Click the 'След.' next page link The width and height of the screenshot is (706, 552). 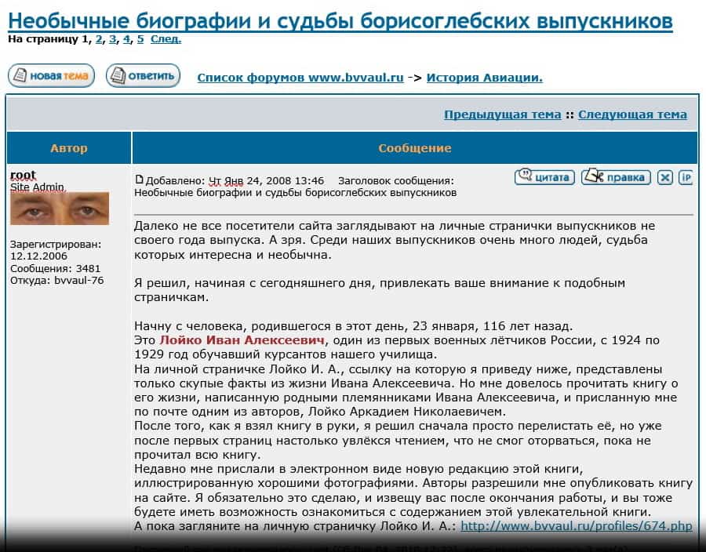tap(166, 39)
